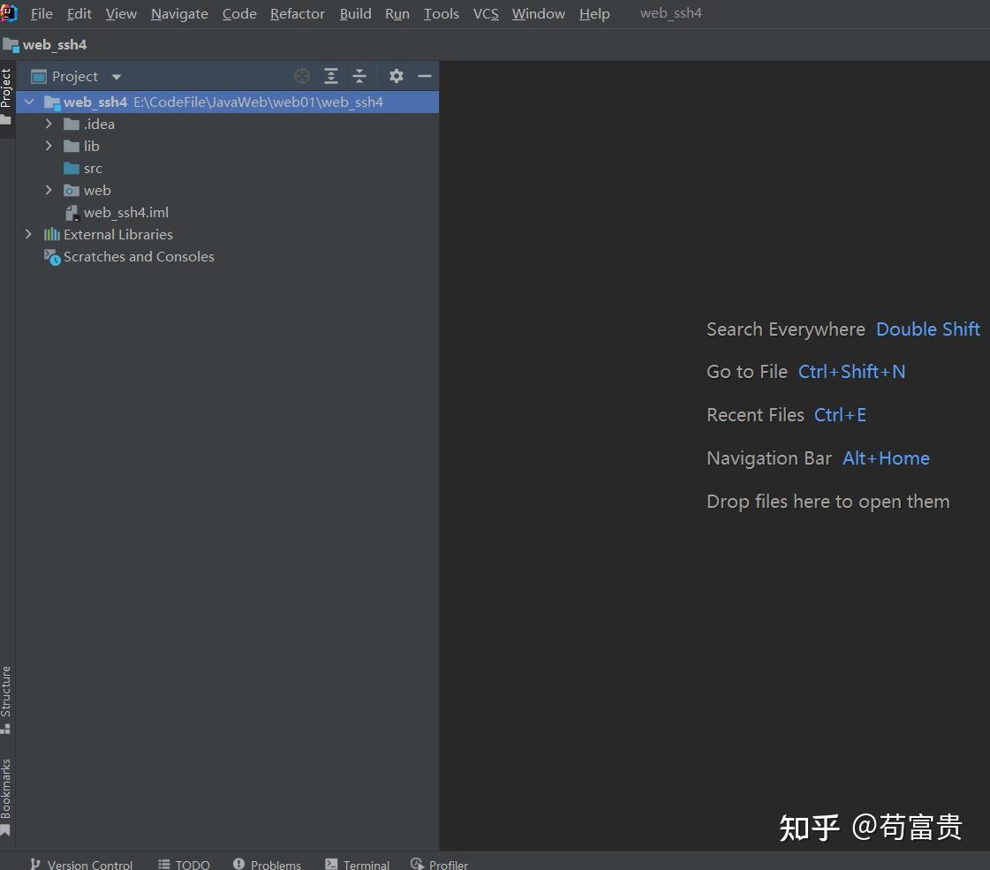Screen dimensions: 990x870
Task: Open the Project view dropdown
Action: click(x=76, y=76)
